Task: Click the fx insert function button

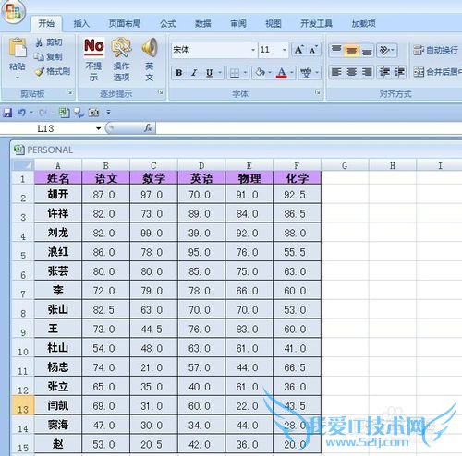Action: coord(148,127)
